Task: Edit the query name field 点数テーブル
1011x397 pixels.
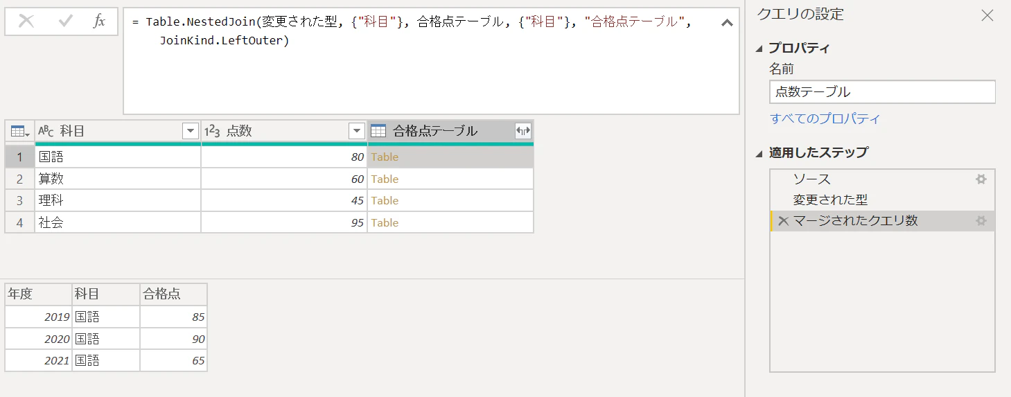Action: 882,91
